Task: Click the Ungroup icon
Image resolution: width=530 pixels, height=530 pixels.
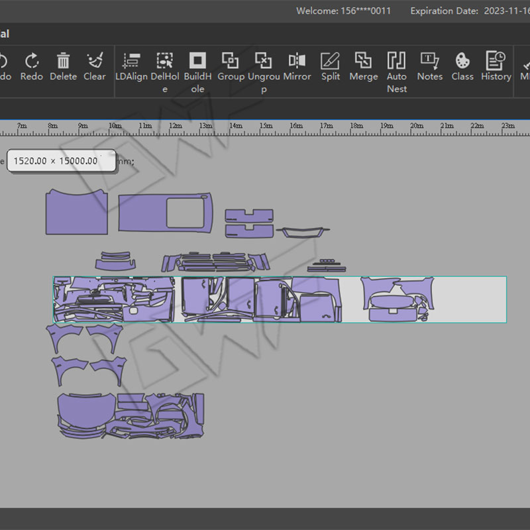Action: pos(264,62)
